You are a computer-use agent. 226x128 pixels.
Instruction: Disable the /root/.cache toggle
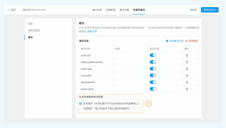pos(153,89)
